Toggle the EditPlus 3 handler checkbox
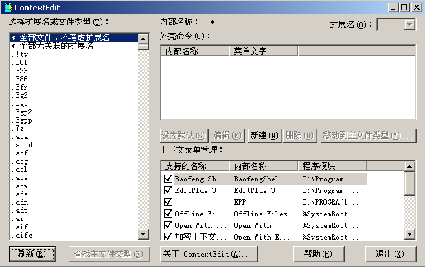 (168, 190)
